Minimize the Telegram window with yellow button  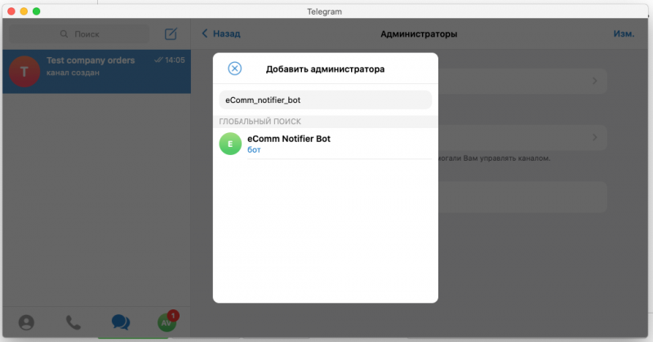pos(24,11)
